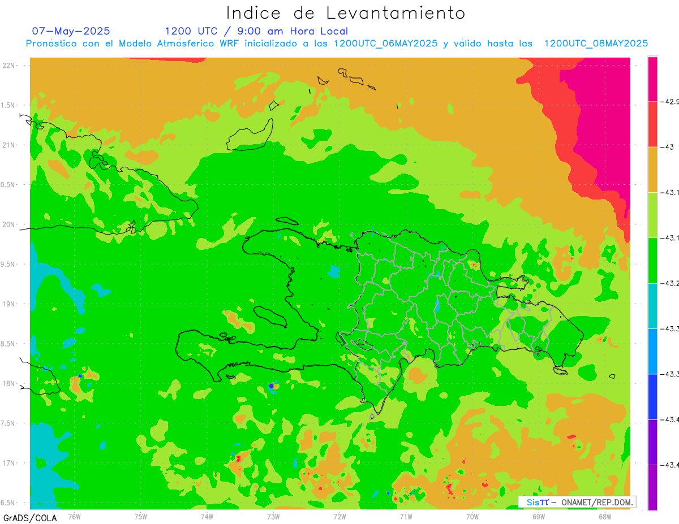Click "1200 UTC / 9:00 am Hora Local" text
Screen dimensions: 679x524
point(256,32)
